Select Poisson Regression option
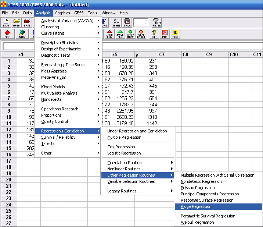Image resolution: width=263 pixels, height=227 pixels. coord(198,188)
